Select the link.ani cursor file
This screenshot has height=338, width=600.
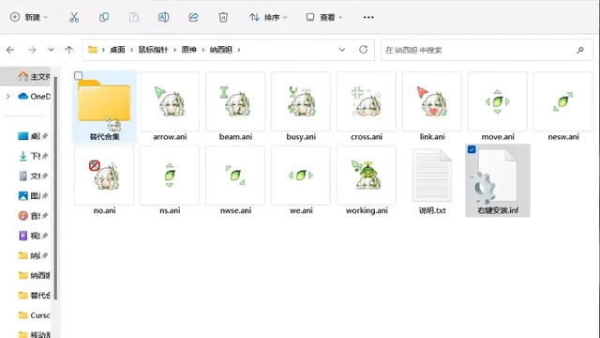coord(432,106)
